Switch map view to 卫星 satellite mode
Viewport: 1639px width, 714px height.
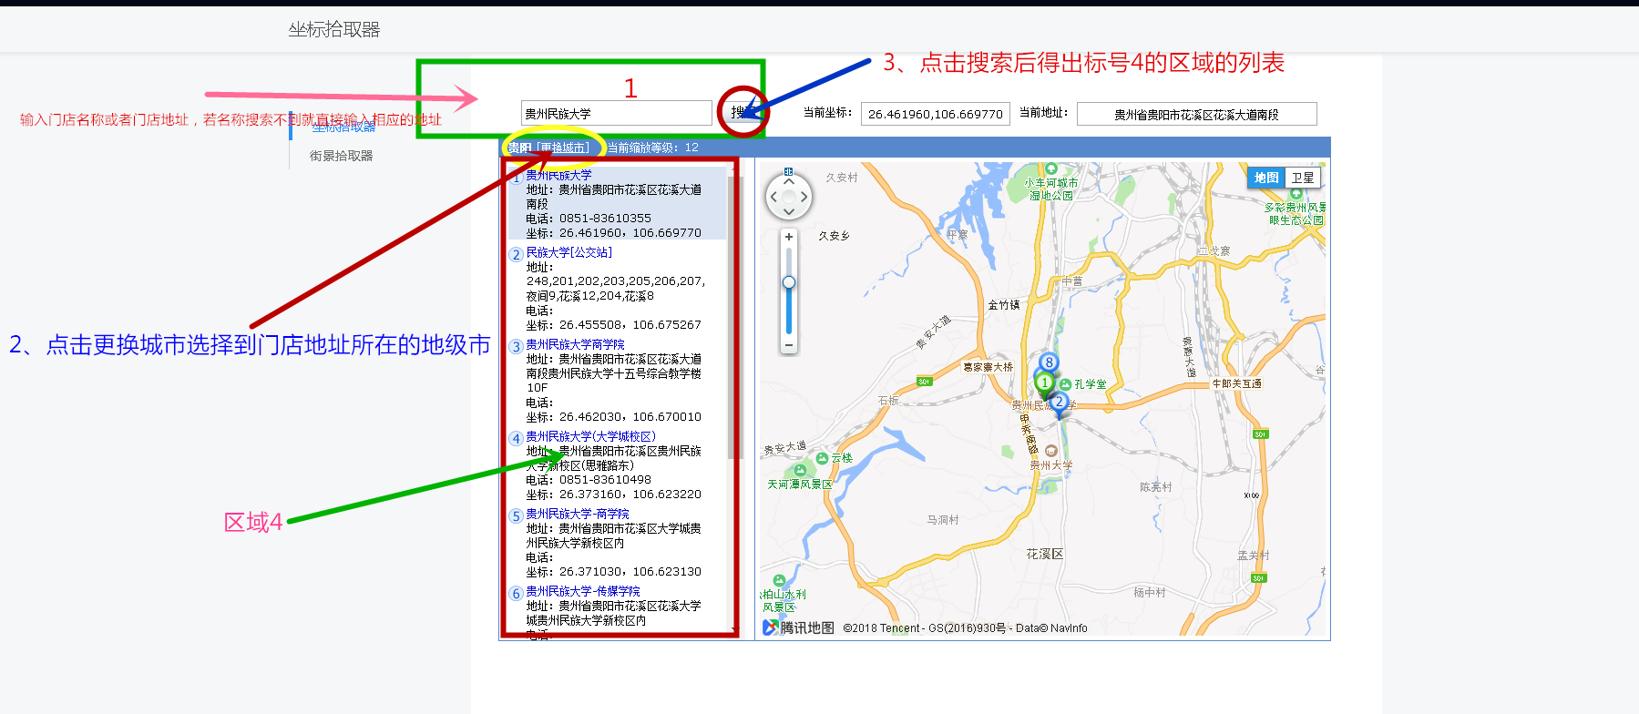[x=1303, y=178]
